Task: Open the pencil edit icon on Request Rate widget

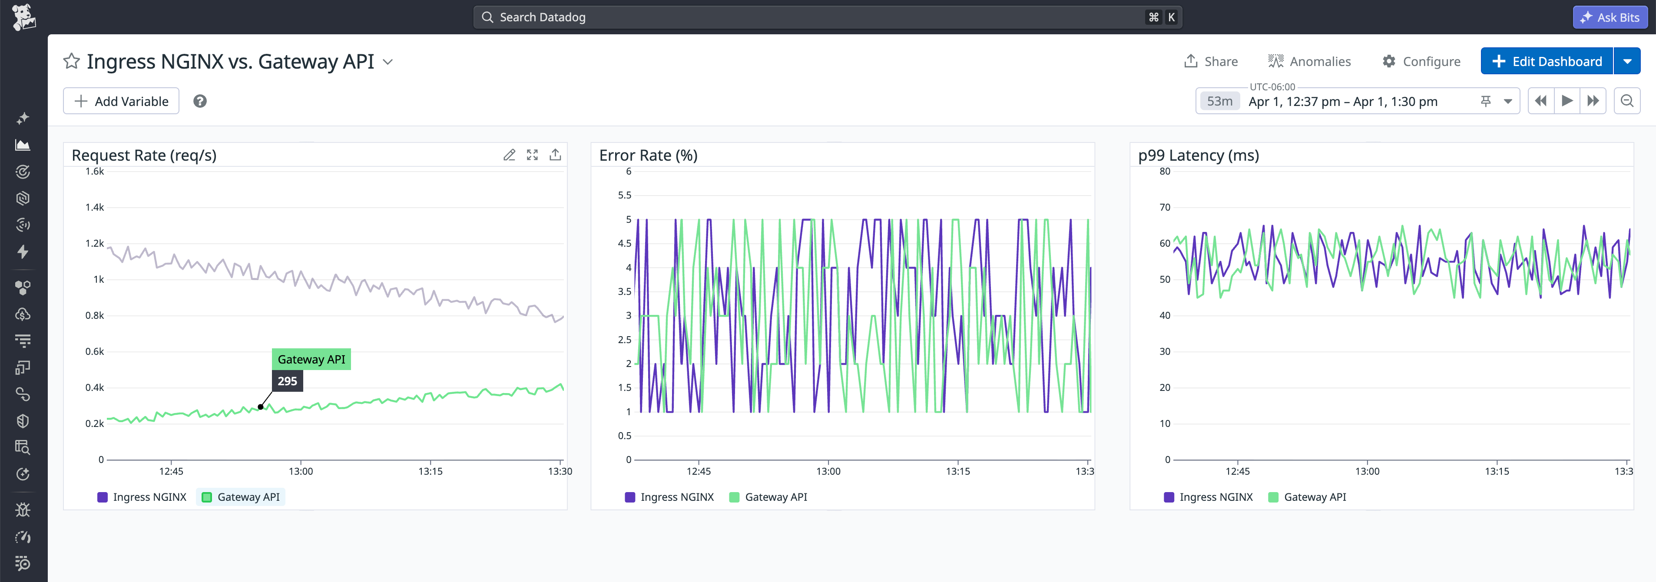Action: pos(509,155)
